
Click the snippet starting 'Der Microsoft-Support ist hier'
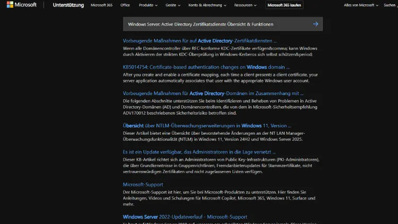219,198
